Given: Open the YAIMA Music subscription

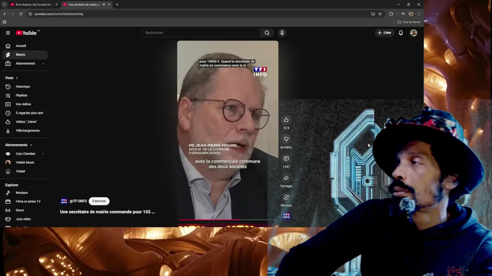Looking at the screenshot, I should point(25,163).
